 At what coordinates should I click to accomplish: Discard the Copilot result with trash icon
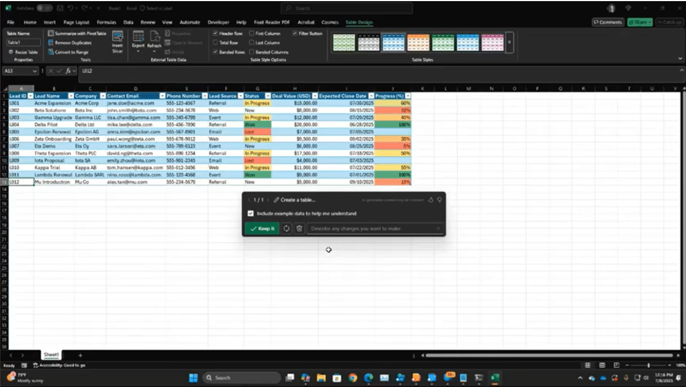point(299,228)
